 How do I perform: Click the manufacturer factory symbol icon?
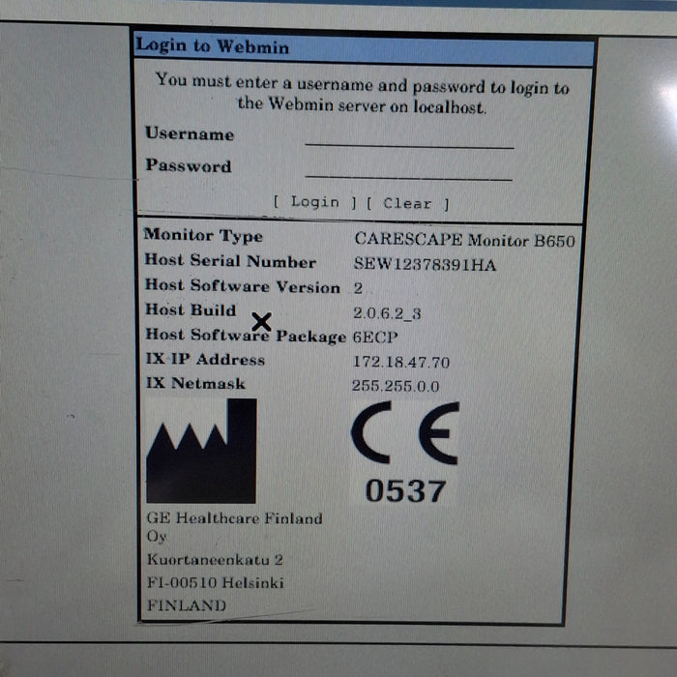coord(201,451)
